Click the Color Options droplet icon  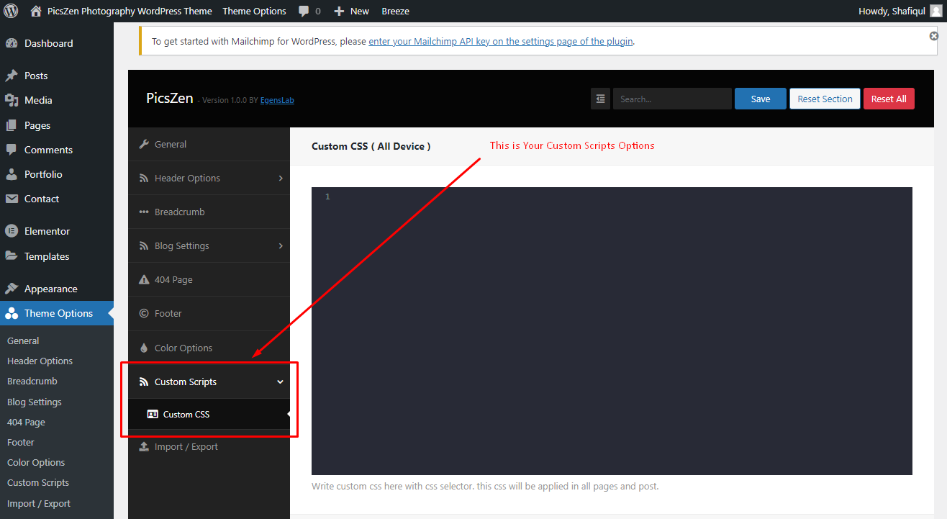(143, 348)
